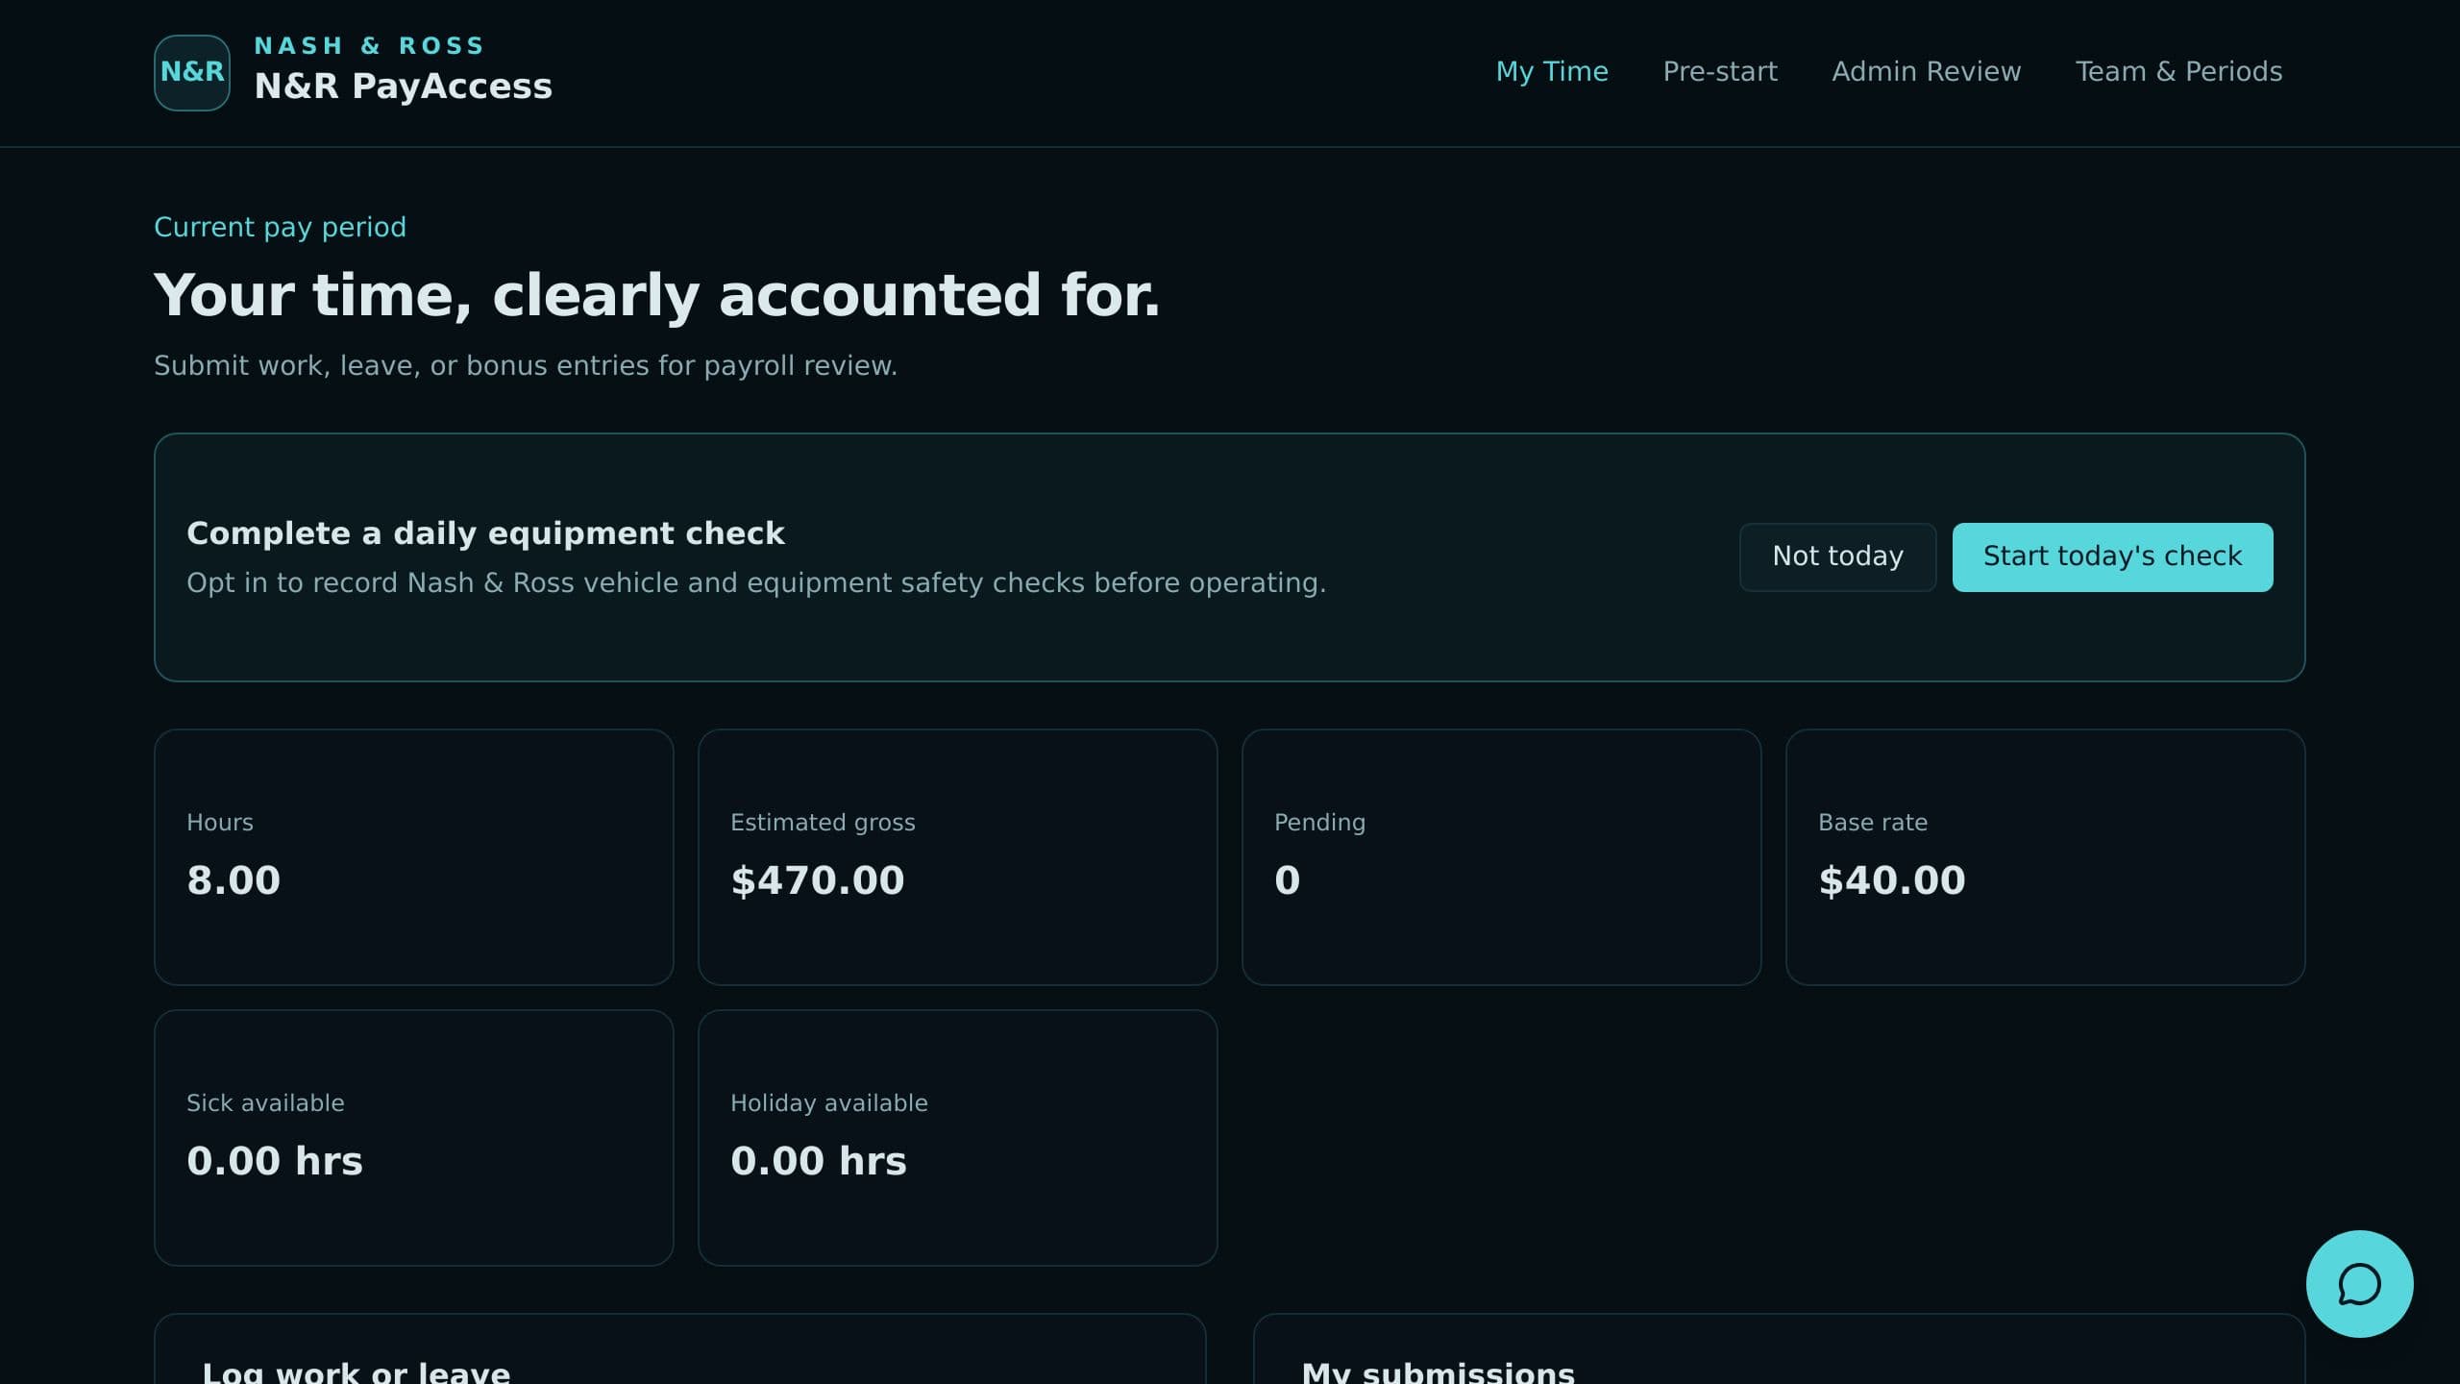Click the Pending count card
The width and height of the screenshot is (2460, 1384).
click(x=1502, y=856)
